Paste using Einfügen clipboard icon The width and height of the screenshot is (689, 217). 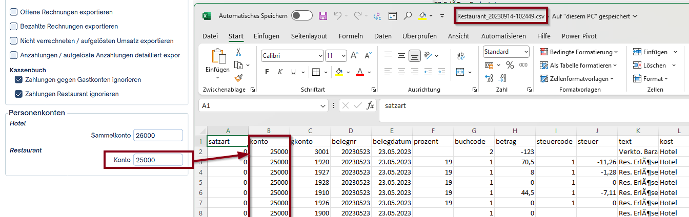point(218,56)
